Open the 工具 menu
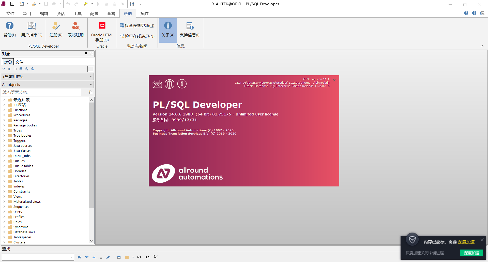Viewport: 488px width, 262px height. pos(78,13)
